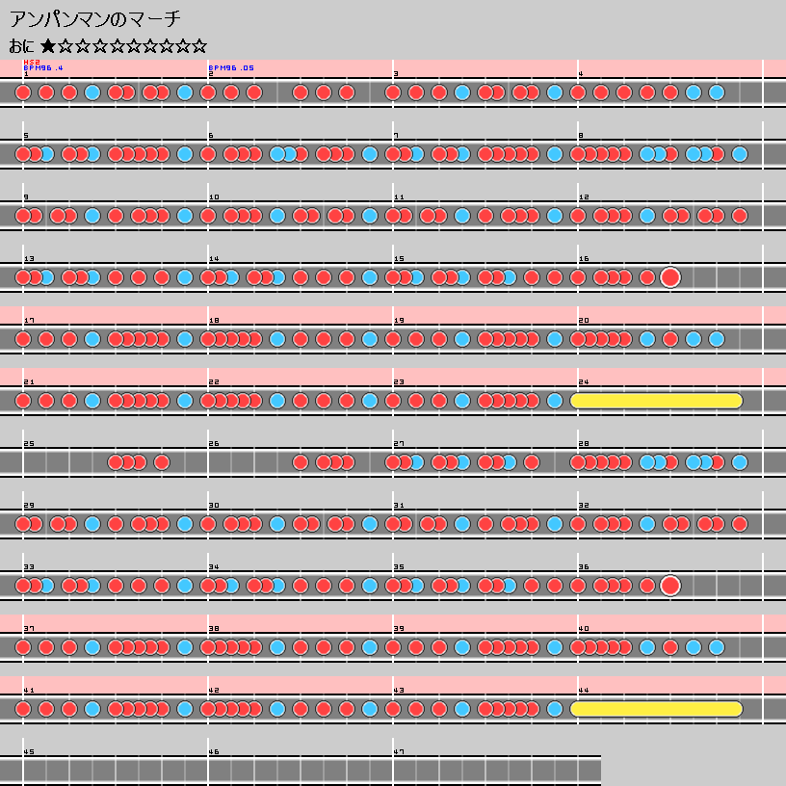The width and height of the screenshot is (786, 786).
Task: Click the measure number 17 marker
Action: pos(29,321)
